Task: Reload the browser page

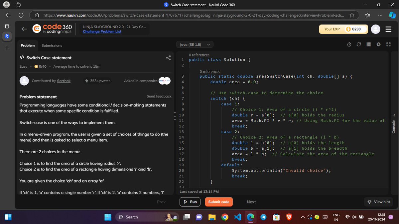Action: [x=21, y=15]
